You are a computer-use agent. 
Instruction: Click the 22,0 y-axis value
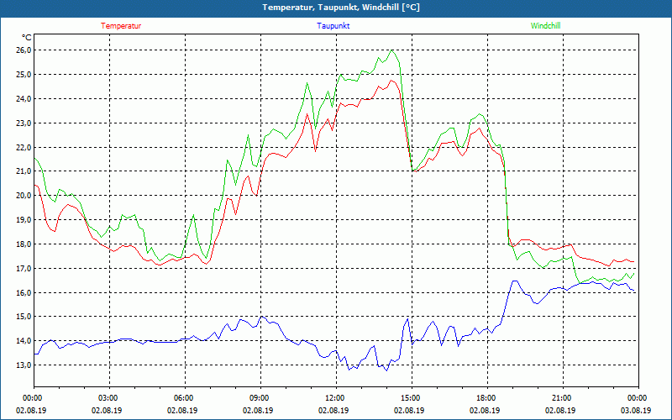tap(24, 148)
